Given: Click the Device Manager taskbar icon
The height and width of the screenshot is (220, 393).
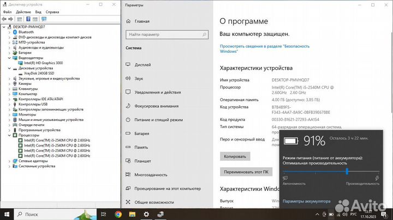Looking at the screenshot, I should (x=160, y=214).
